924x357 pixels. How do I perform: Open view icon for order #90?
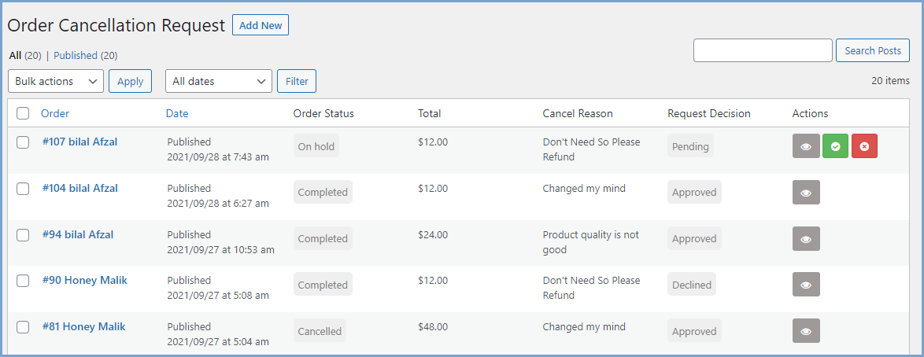pyautogui.click(x=806, y=285)
